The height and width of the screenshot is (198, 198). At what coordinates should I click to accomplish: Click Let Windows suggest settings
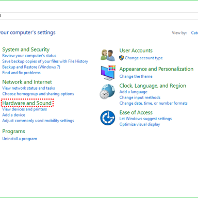[x=145, y=119]
